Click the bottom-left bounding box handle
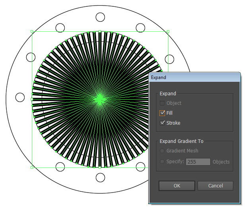The width and height of the screenshot is (252, 214). [32, 168]
